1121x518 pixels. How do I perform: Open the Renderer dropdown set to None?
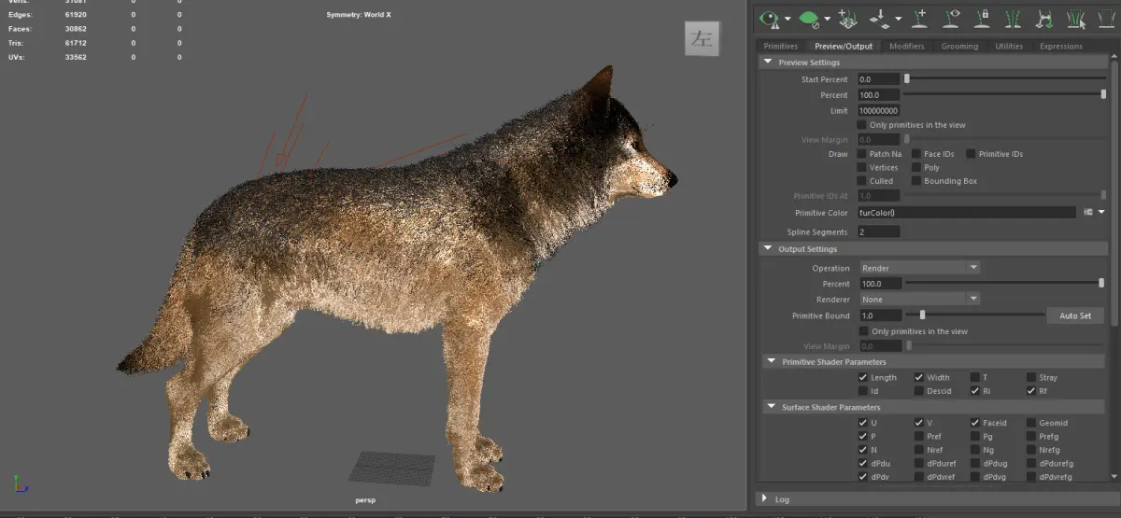click(919, 300)
